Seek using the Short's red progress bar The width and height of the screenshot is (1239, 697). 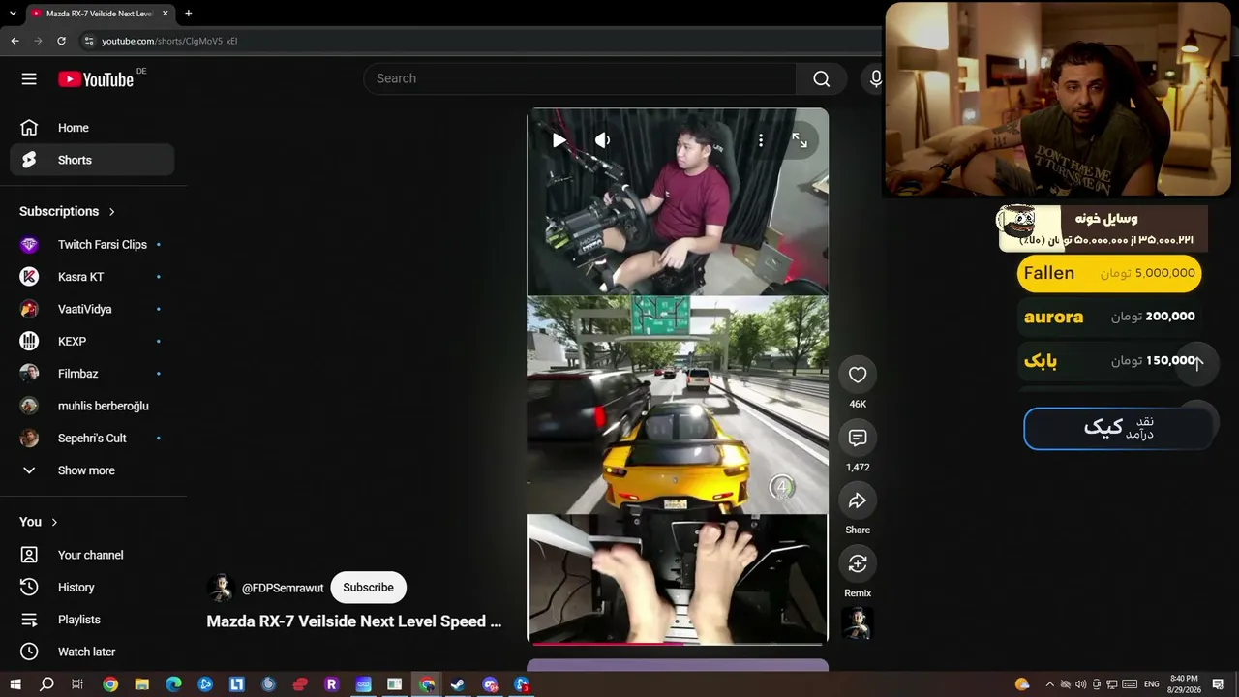point(677,642)
